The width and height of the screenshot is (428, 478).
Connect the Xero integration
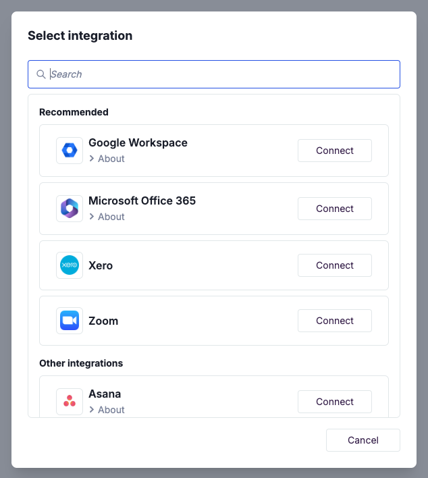tap(335, 265)
